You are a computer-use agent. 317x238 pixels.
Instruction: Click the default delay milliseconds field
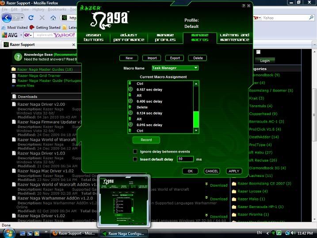185,159
